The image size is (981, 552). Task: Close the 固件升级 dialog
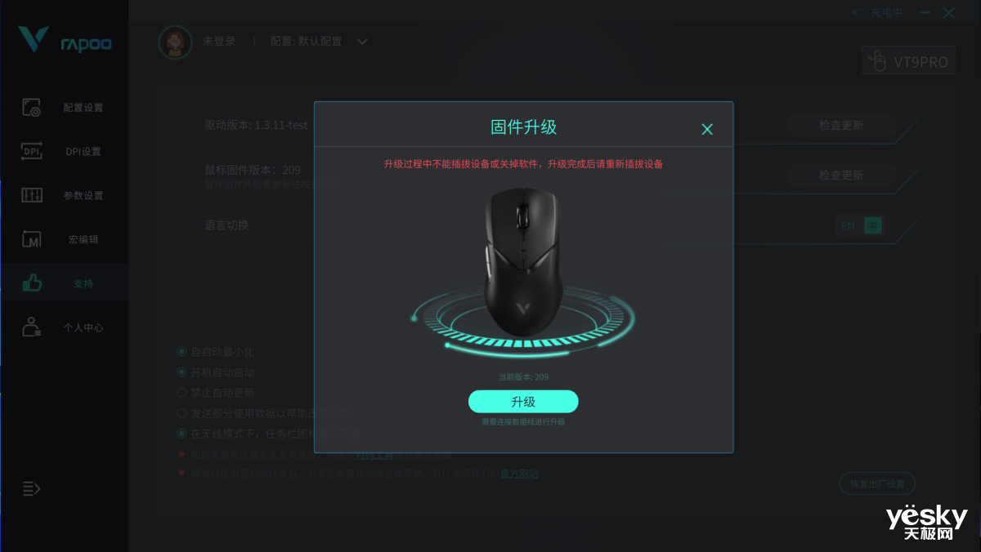[707, 129]
